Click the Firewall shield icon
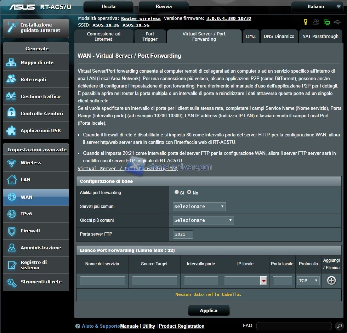The image size is (347, 333). coord(11,231)
